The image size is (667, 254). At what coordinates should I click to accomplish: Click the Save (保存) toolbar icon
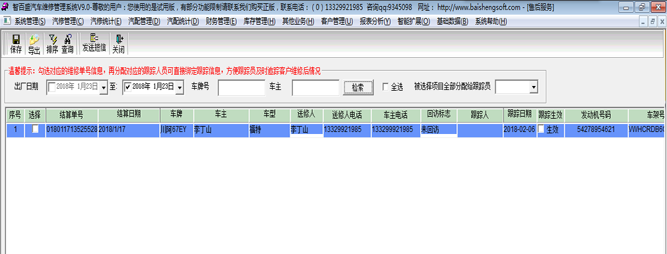[16, 44]
